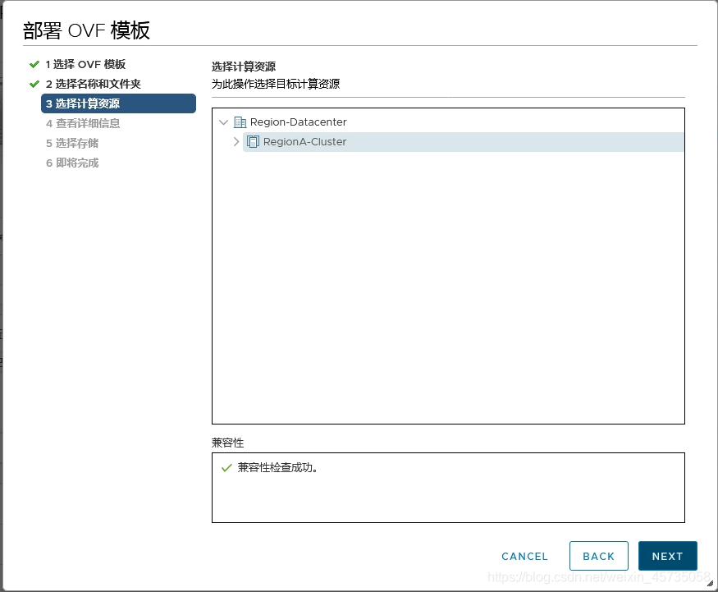Collapse the Region-Datacenter tree node
Image resolution: width=718 pixels, height=592 pixels.
click(x=223, y=122)
